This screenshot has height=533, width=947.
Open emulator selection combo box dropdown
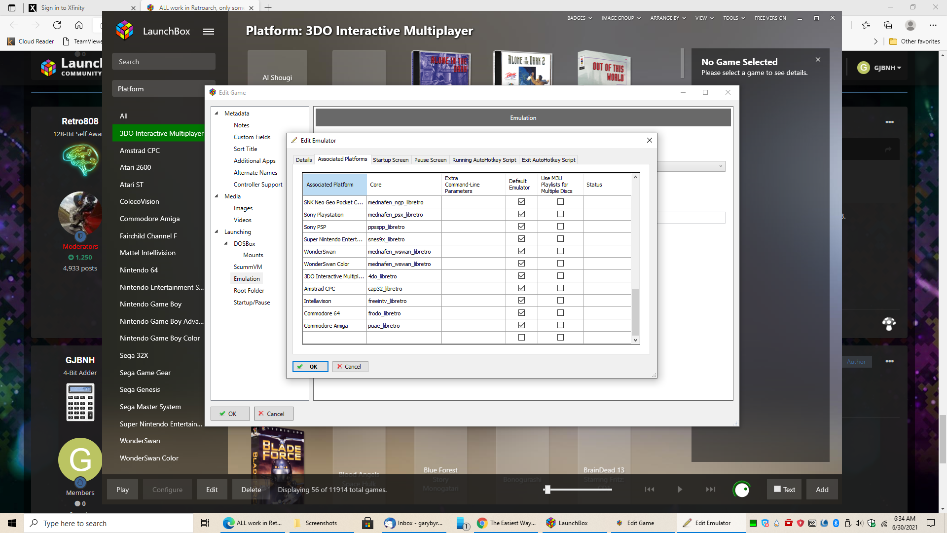721,166
